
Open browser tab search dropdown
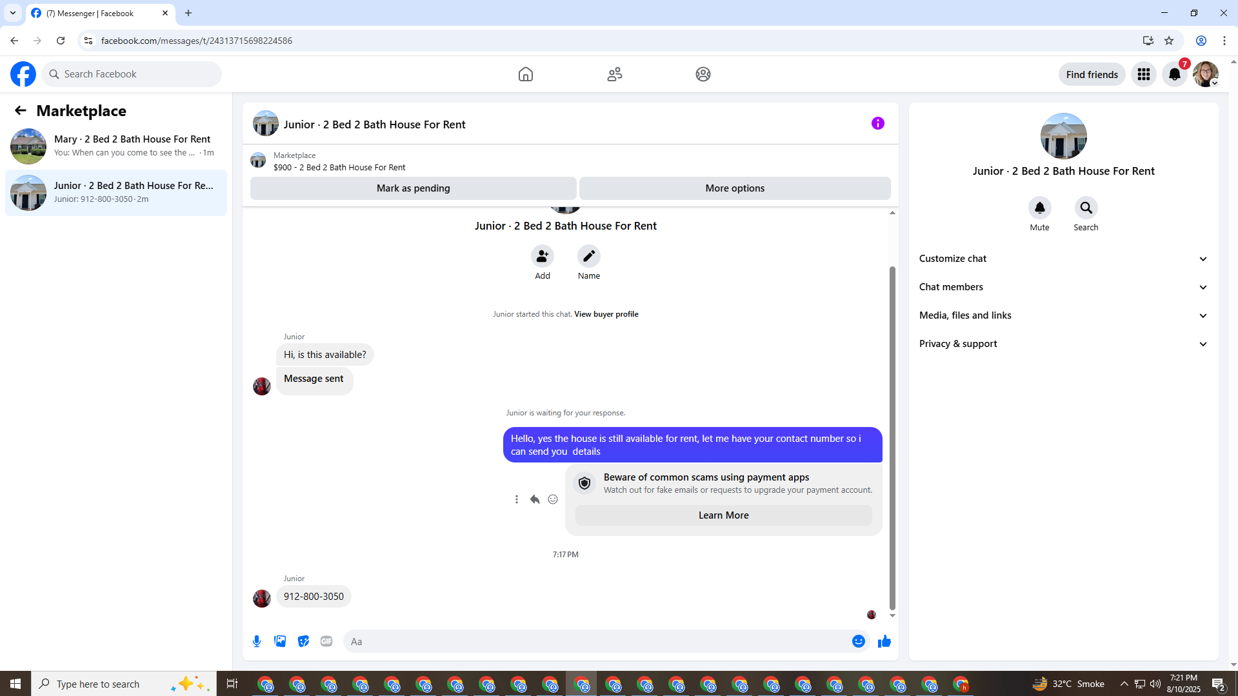pos(13,13)
